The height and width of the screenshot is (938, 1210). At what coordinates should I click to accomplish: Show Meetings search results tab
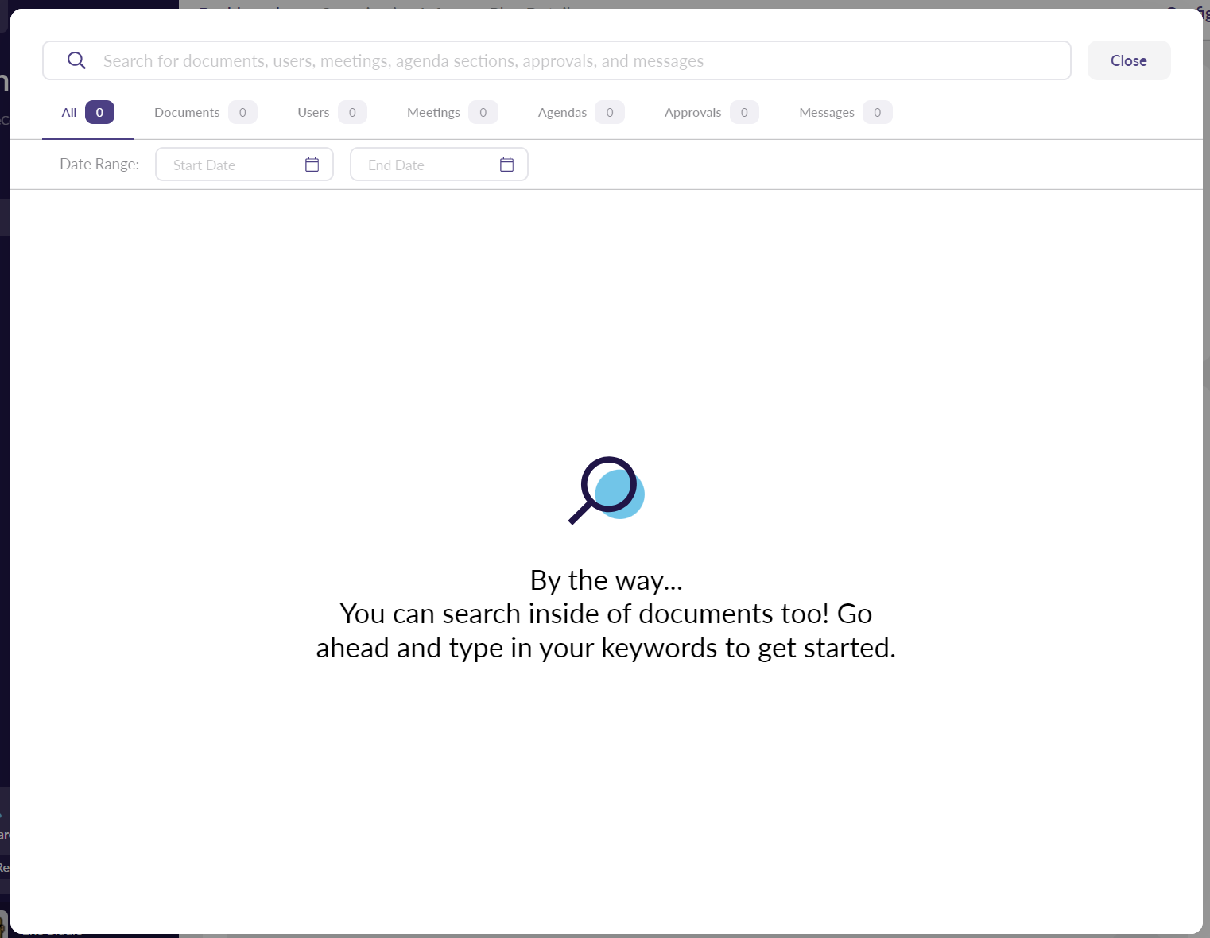(433, 113)
